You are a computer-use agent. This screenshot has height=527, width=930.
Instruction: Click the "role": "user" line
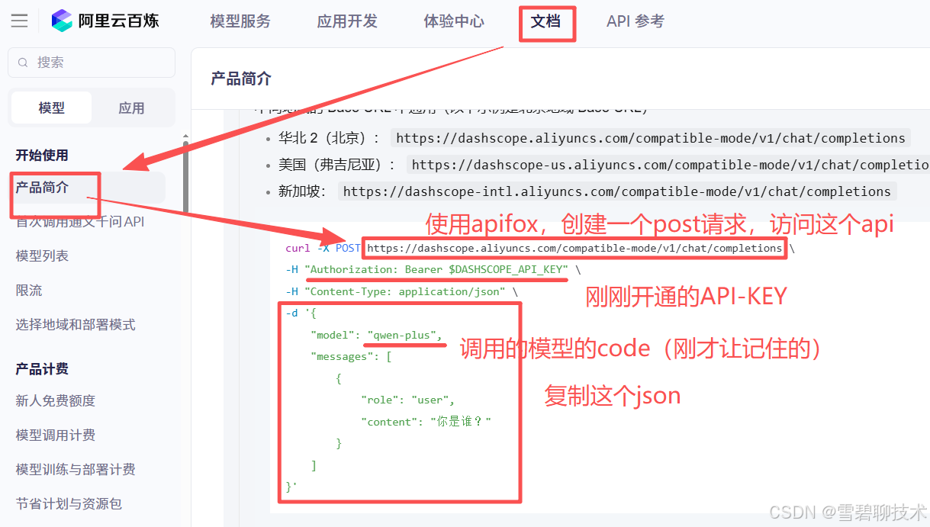(x=408, y=400)
